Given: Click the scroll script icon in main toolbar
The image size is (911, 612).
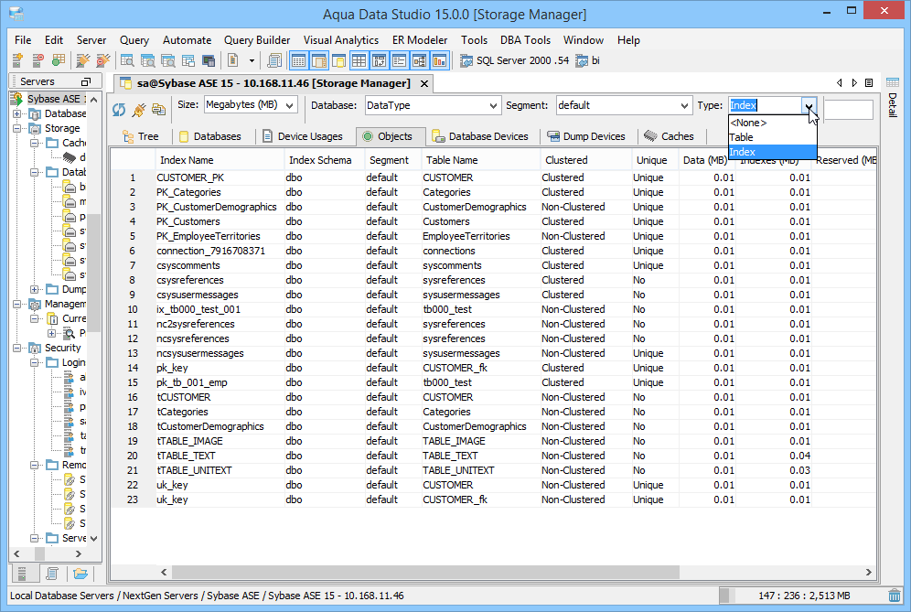Looking at the screenshot, I should [274, 60].
